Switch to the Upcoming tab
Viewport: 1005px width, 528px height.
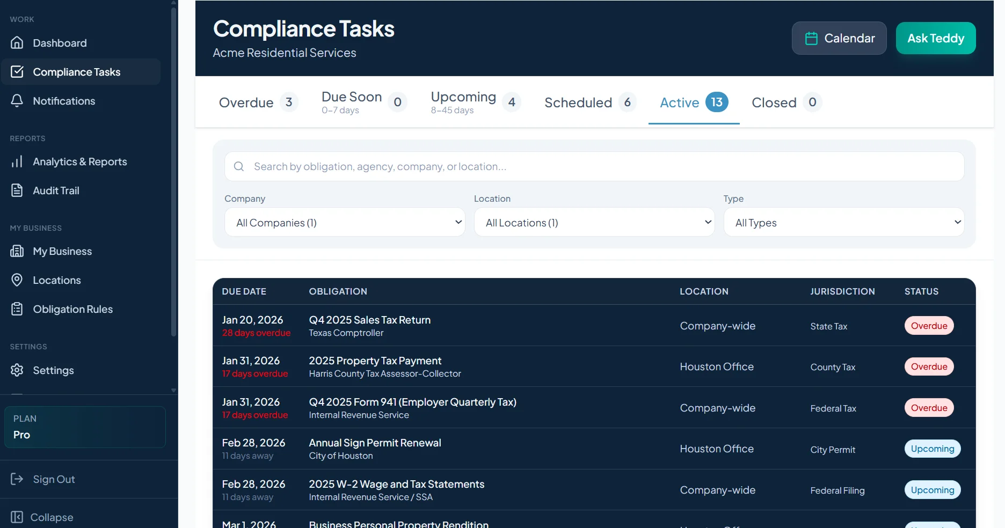tap(475, 102)
